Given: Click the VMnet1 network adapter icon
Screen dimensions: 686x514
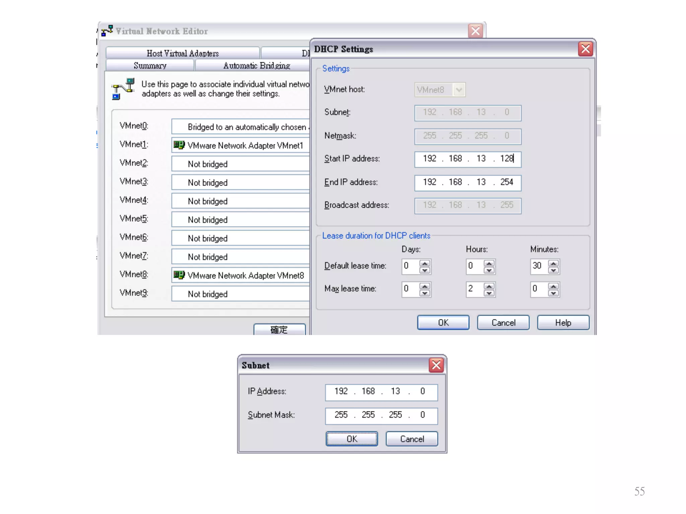Looking at the screenshot, I should point(179,145).
